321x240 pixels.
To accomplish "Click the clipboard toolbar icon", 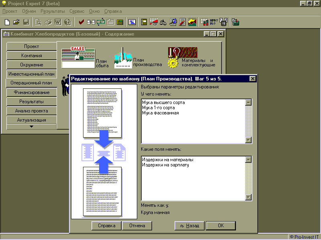I will click(110, 22).
